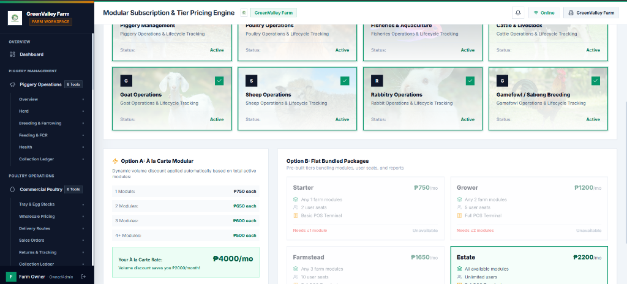Click the lightning icon beside Option A
Screen dimensions: 627x284
click(x=115, y=161)
